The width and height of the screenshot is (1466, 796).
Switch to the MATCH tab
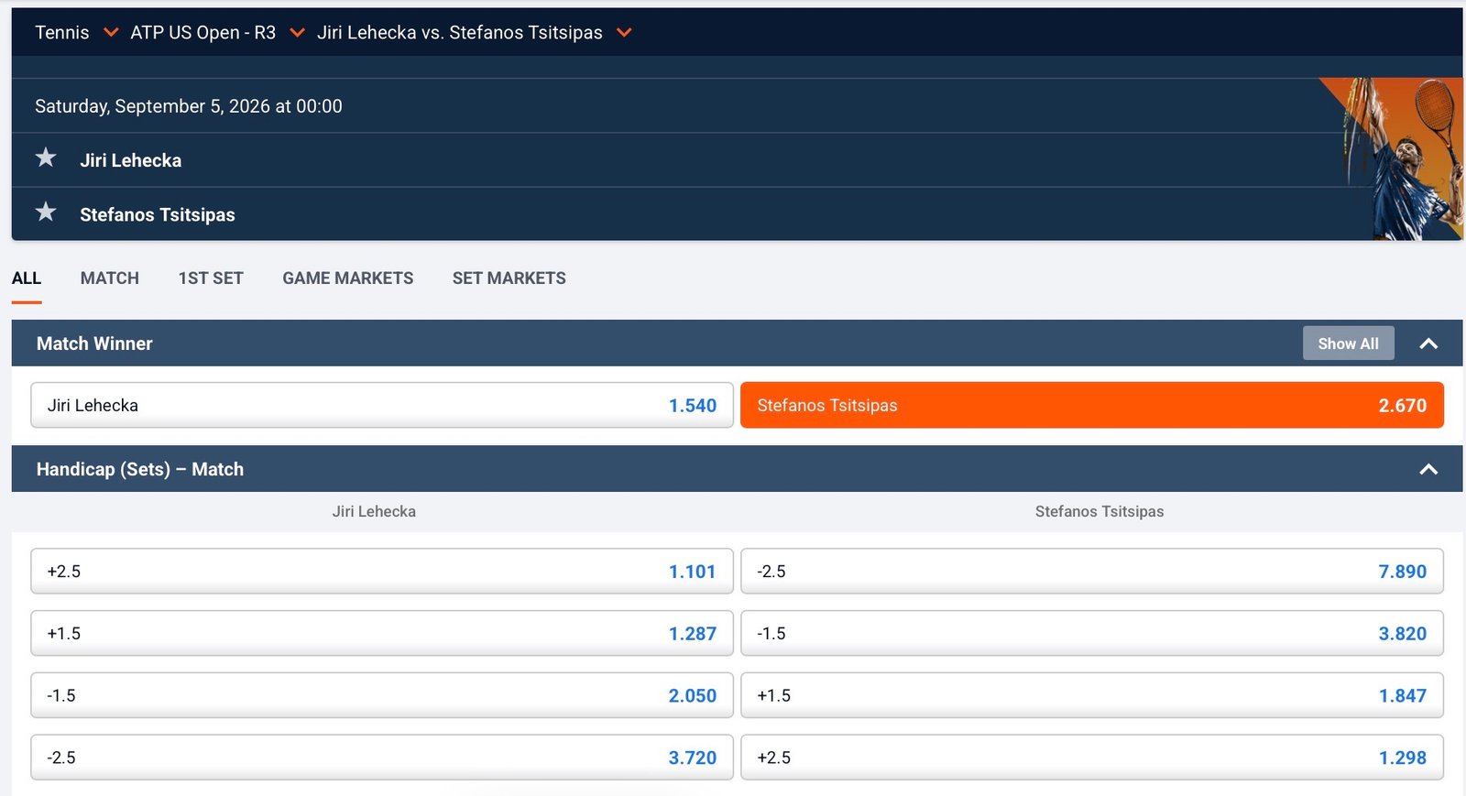click(x=110, y=278)
